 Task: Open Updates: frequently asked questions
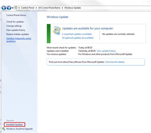pos(19,40)
